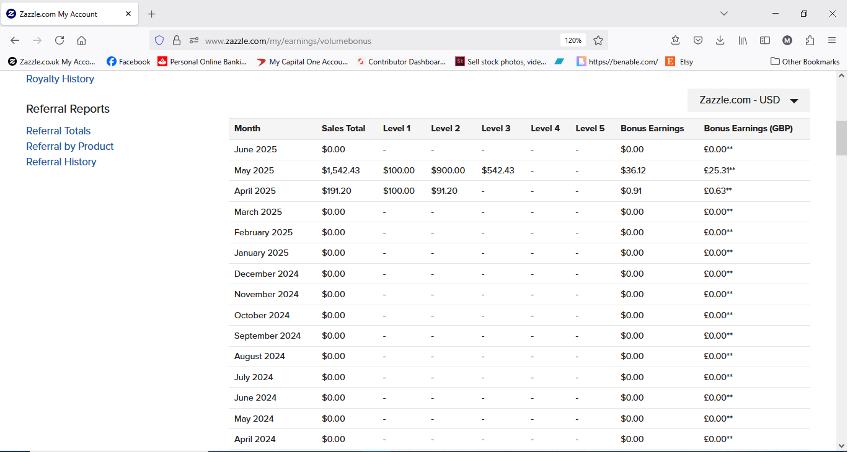Reload the page with the refresh icon
858x452 pixels.
60,40
